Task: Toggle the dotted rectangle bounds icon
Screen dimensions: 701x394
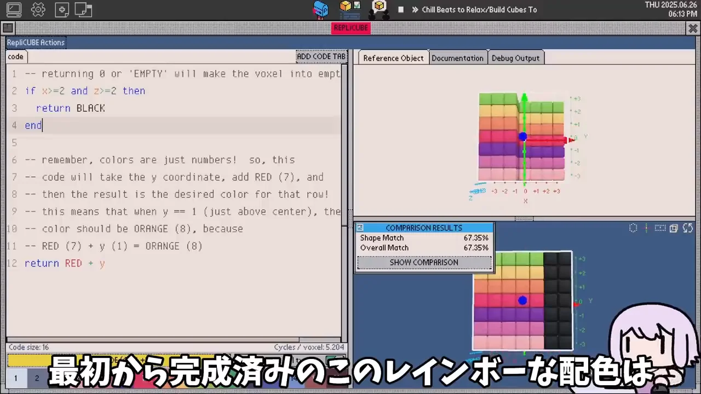Action: 660,228
